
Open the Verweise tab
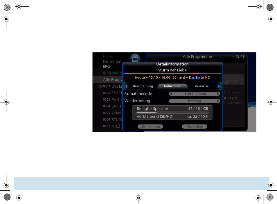pyautogui.click(x=202, y=86)
